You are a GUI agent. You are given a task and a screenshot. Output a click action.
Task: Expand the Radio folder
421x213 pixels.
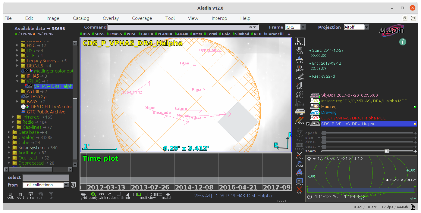click(x=13, y=122)
